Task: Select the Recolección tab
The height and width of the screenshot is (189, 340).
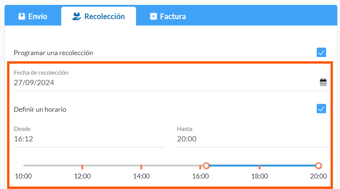Action: point(99,16)
